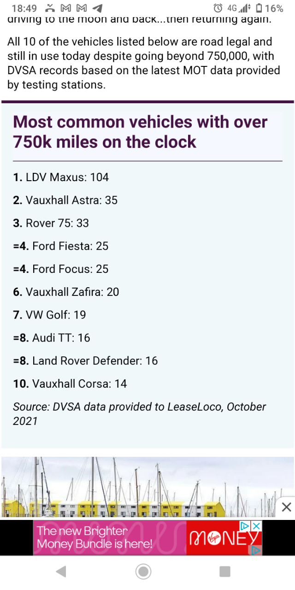This screenshot has width=295, height=590.
Task: Tap the DVSA LeaseLoco source caption
Action: 139,413
